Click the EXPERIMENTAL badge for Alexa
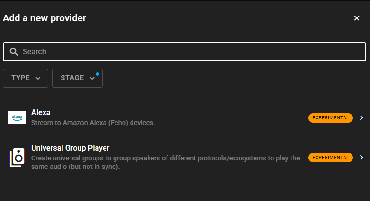 331,118
